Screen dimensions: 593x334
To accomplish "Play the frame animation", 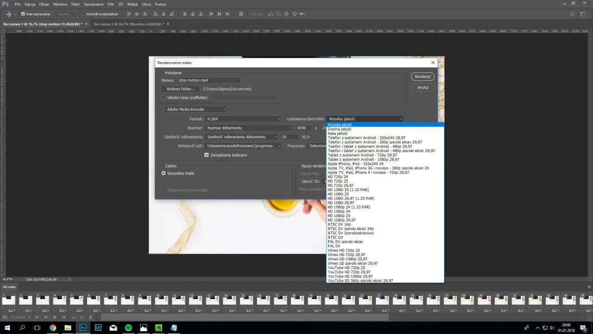I will point(55,317).
